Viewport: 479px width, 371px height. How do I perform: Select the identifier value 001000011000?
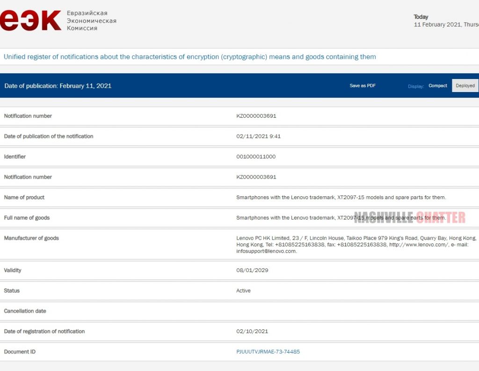pos(256,157)
